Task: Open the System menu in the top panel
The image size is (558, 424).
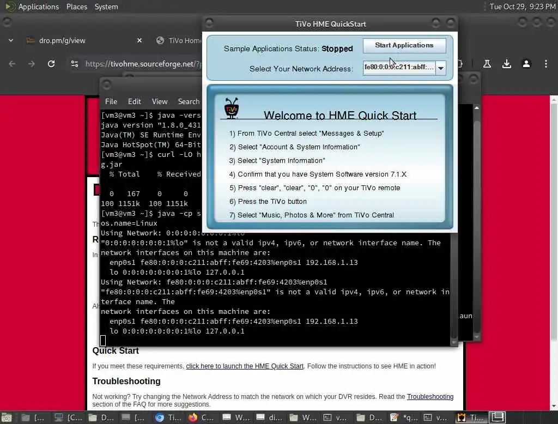Action: pos(106,7)
